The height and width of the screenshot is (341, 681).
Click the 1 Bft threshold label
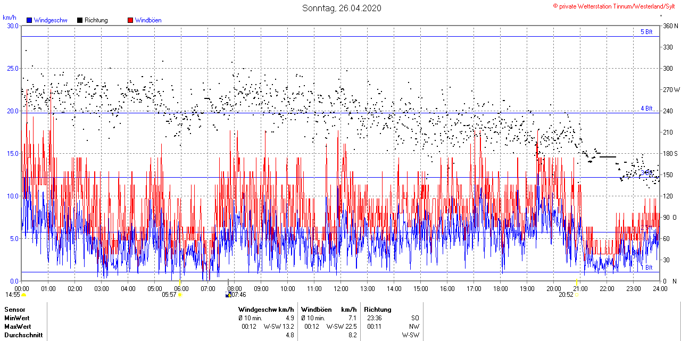[646, 268]
